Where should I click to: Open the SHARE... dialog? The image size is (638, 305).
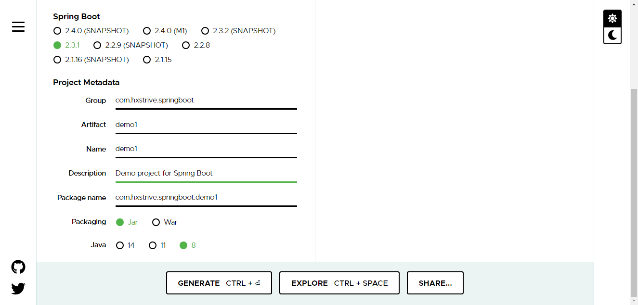pyautogui.click(x=435, y=283)
